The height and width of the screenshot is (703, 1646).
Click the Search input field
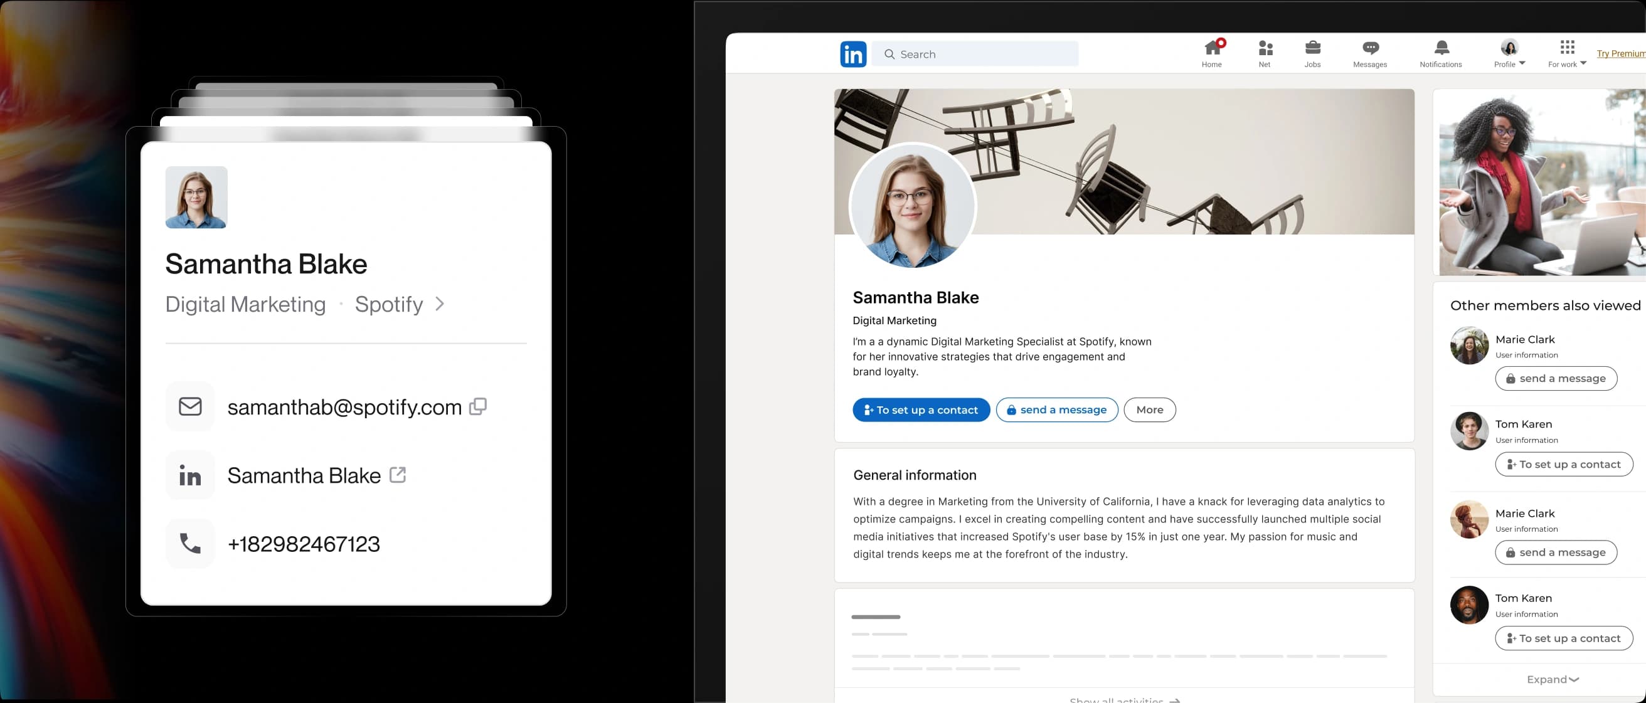click(x=974, y=54)
